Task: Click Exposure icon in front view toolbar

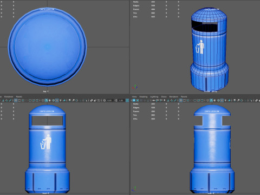Action: [x=105, y=100]
